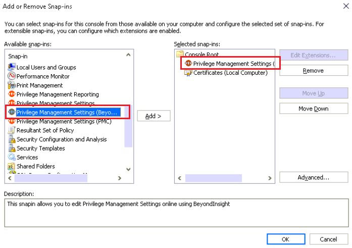
Task: Click the Local Users and Groups icon
Action: tap(12, 67)
